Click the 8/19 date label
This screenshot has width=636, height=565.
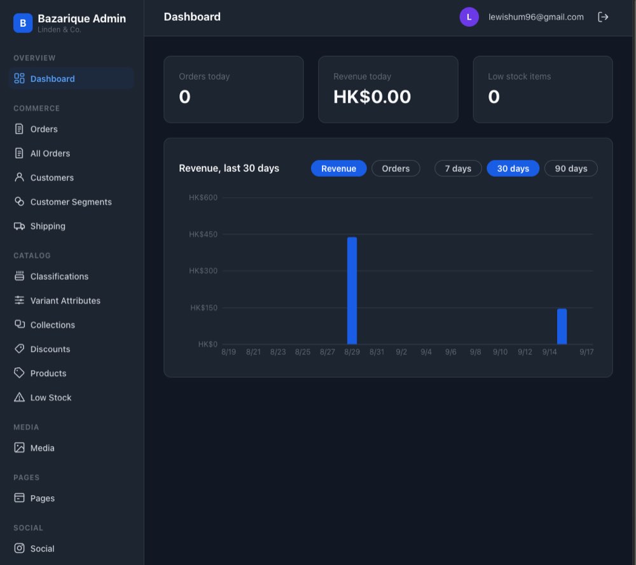tap(229, 352)
